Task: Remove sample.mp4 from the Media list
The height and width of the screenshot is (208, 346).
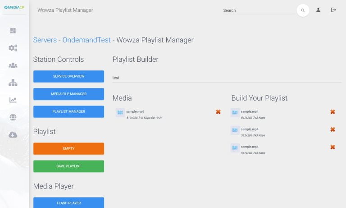Action: (218, 112)
